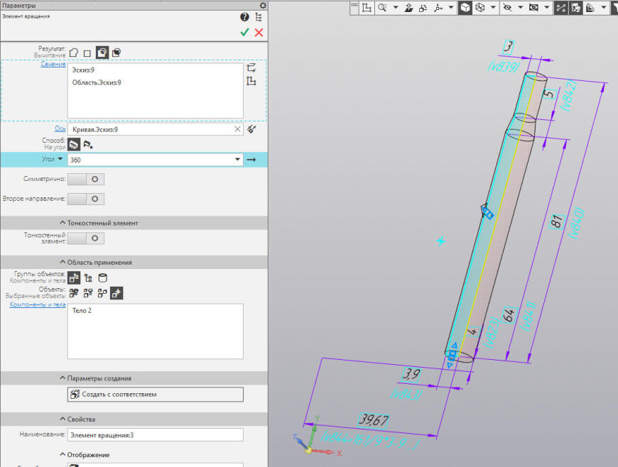The image size is (618, 467).
Task: Collapse the Область применения section
Action: (99, 263)
